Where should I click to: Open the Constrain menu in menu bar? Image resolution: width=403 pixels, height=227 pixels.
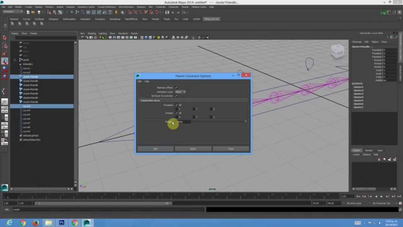161,7
